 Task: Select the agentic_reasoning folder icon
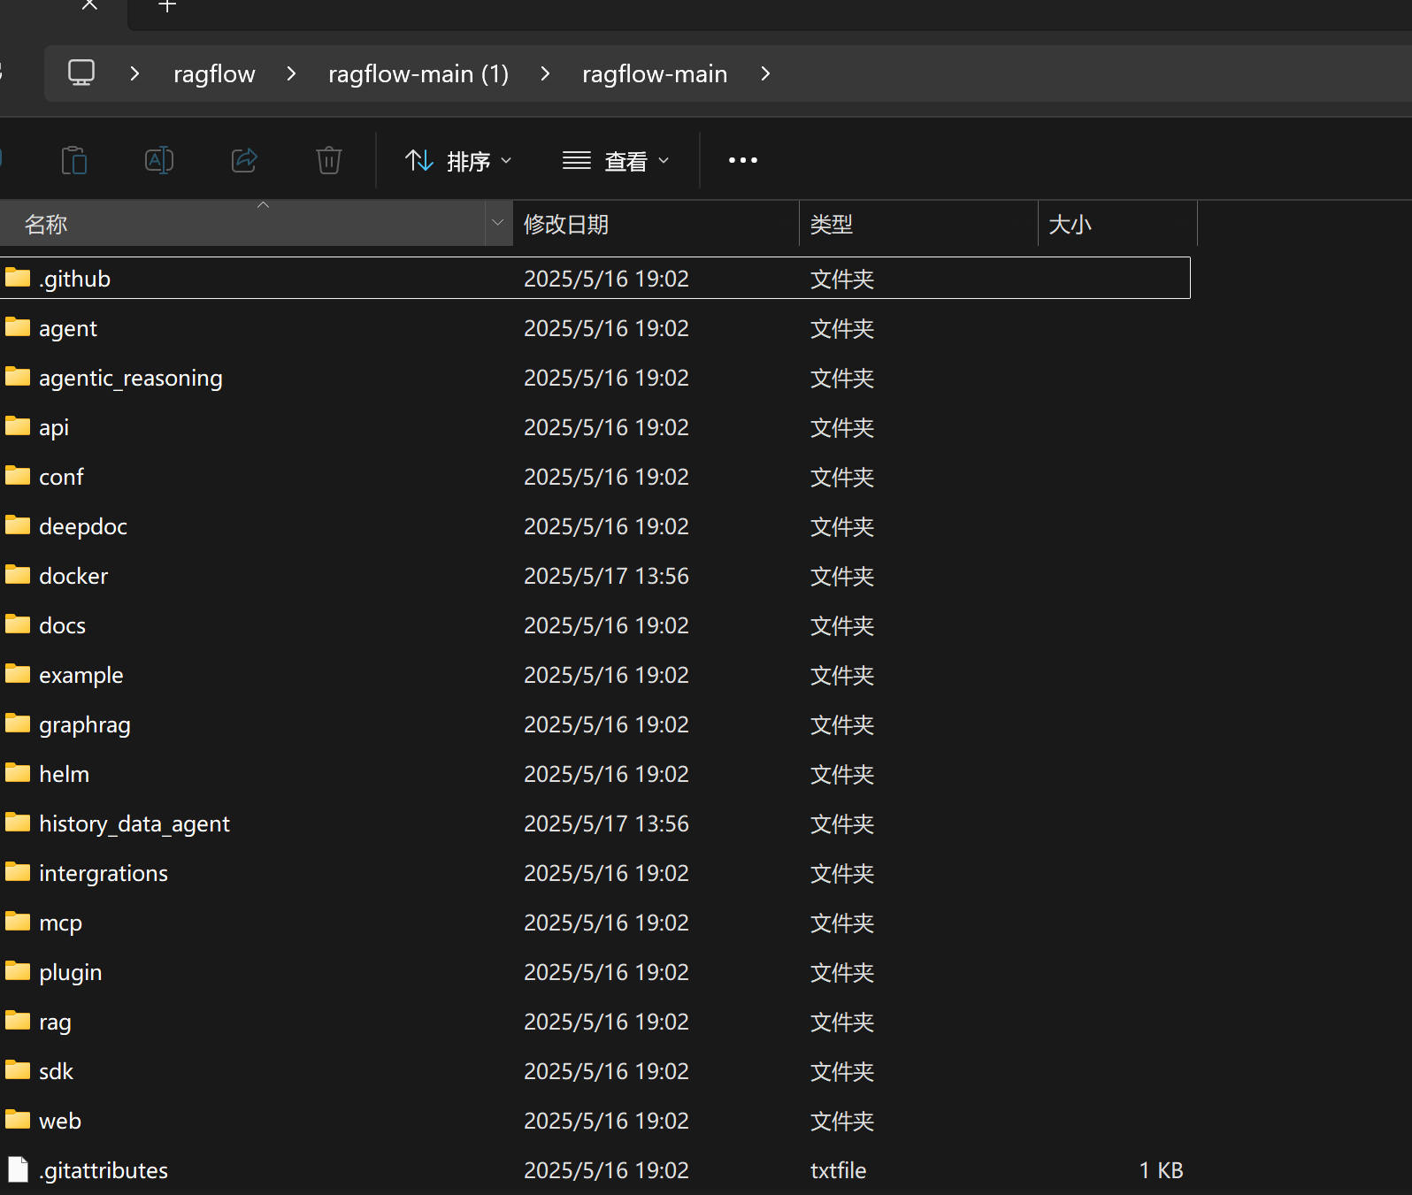click(x=18, y=377)
